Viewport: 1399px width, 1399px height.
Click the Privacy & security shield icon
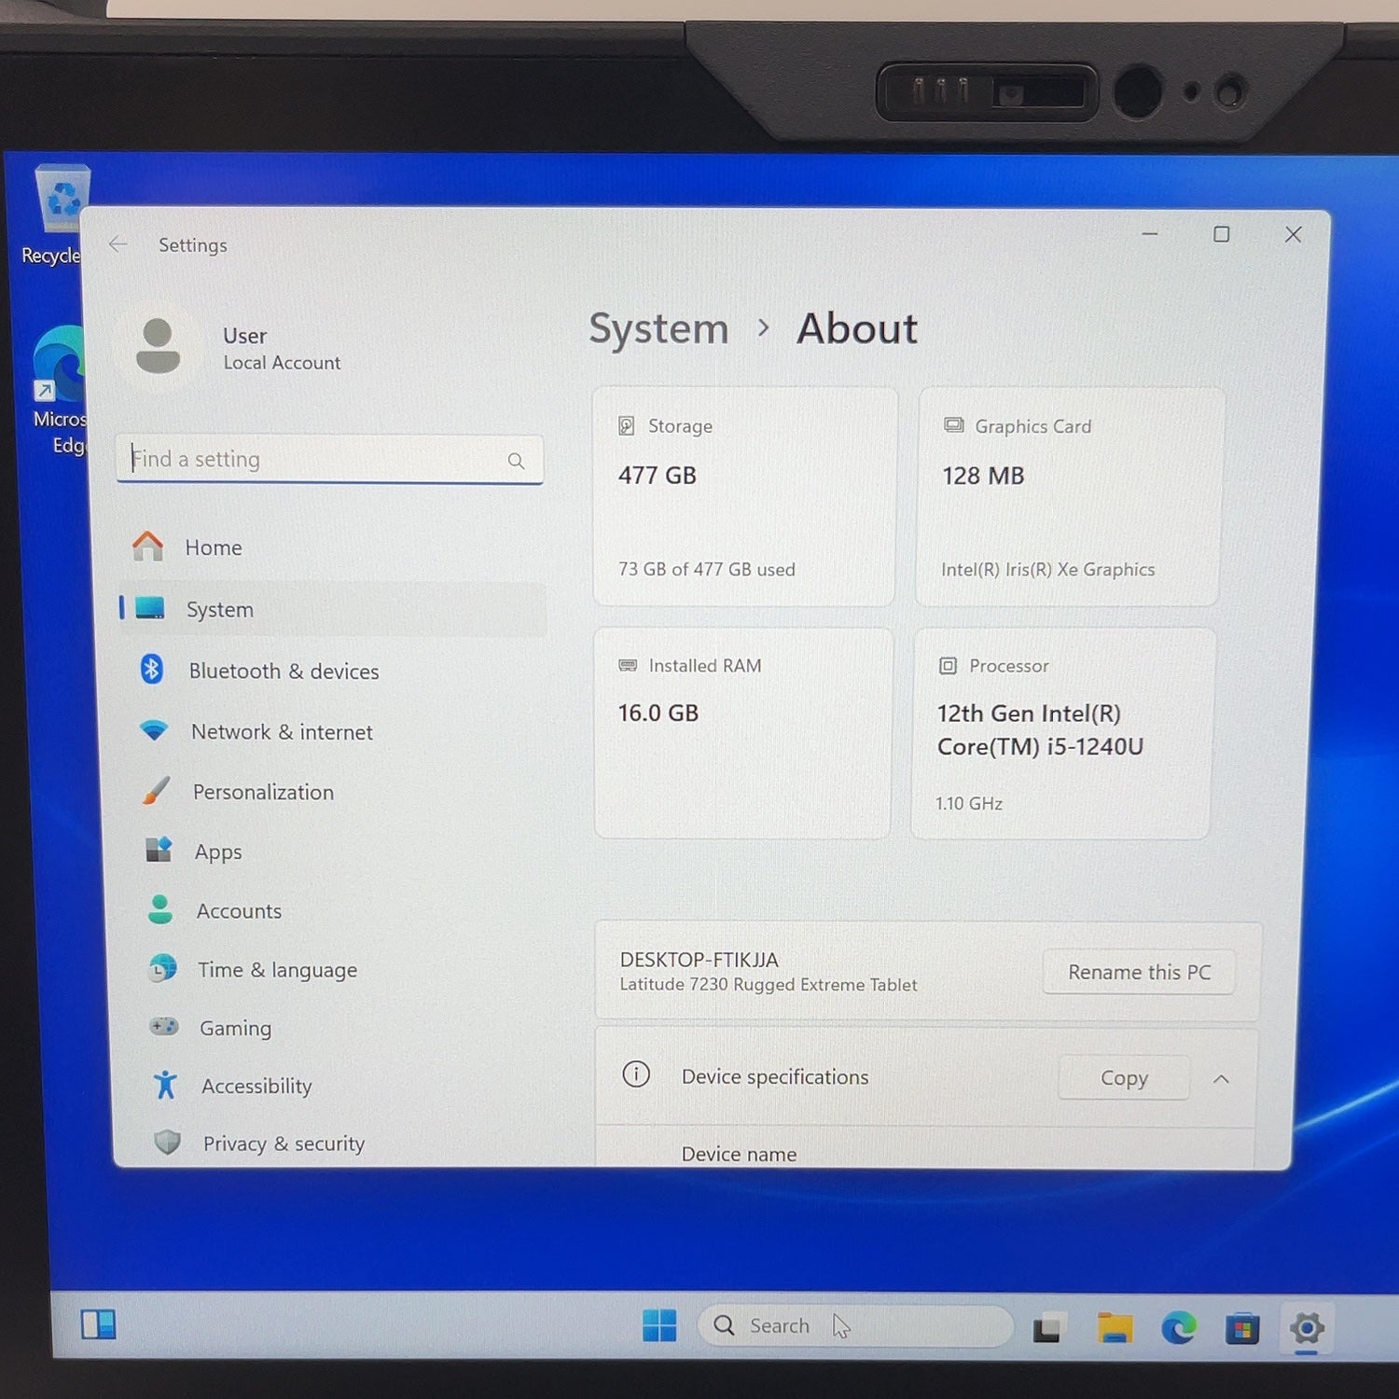coord(168,1142)
